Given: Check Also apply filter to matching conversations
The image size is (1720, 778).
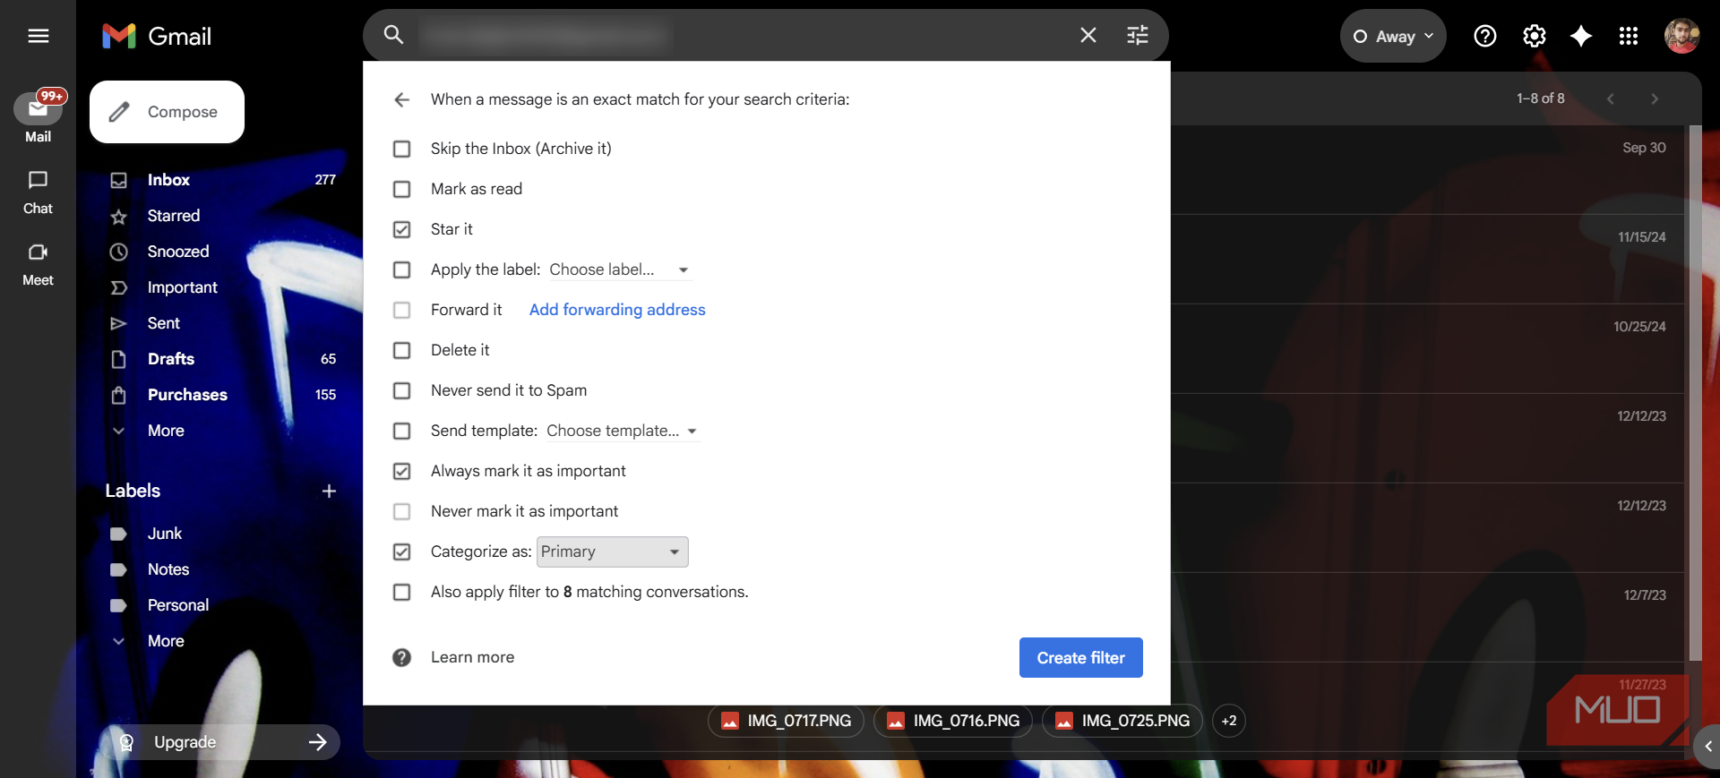Looking at the screenshot, I should [402, 592].
